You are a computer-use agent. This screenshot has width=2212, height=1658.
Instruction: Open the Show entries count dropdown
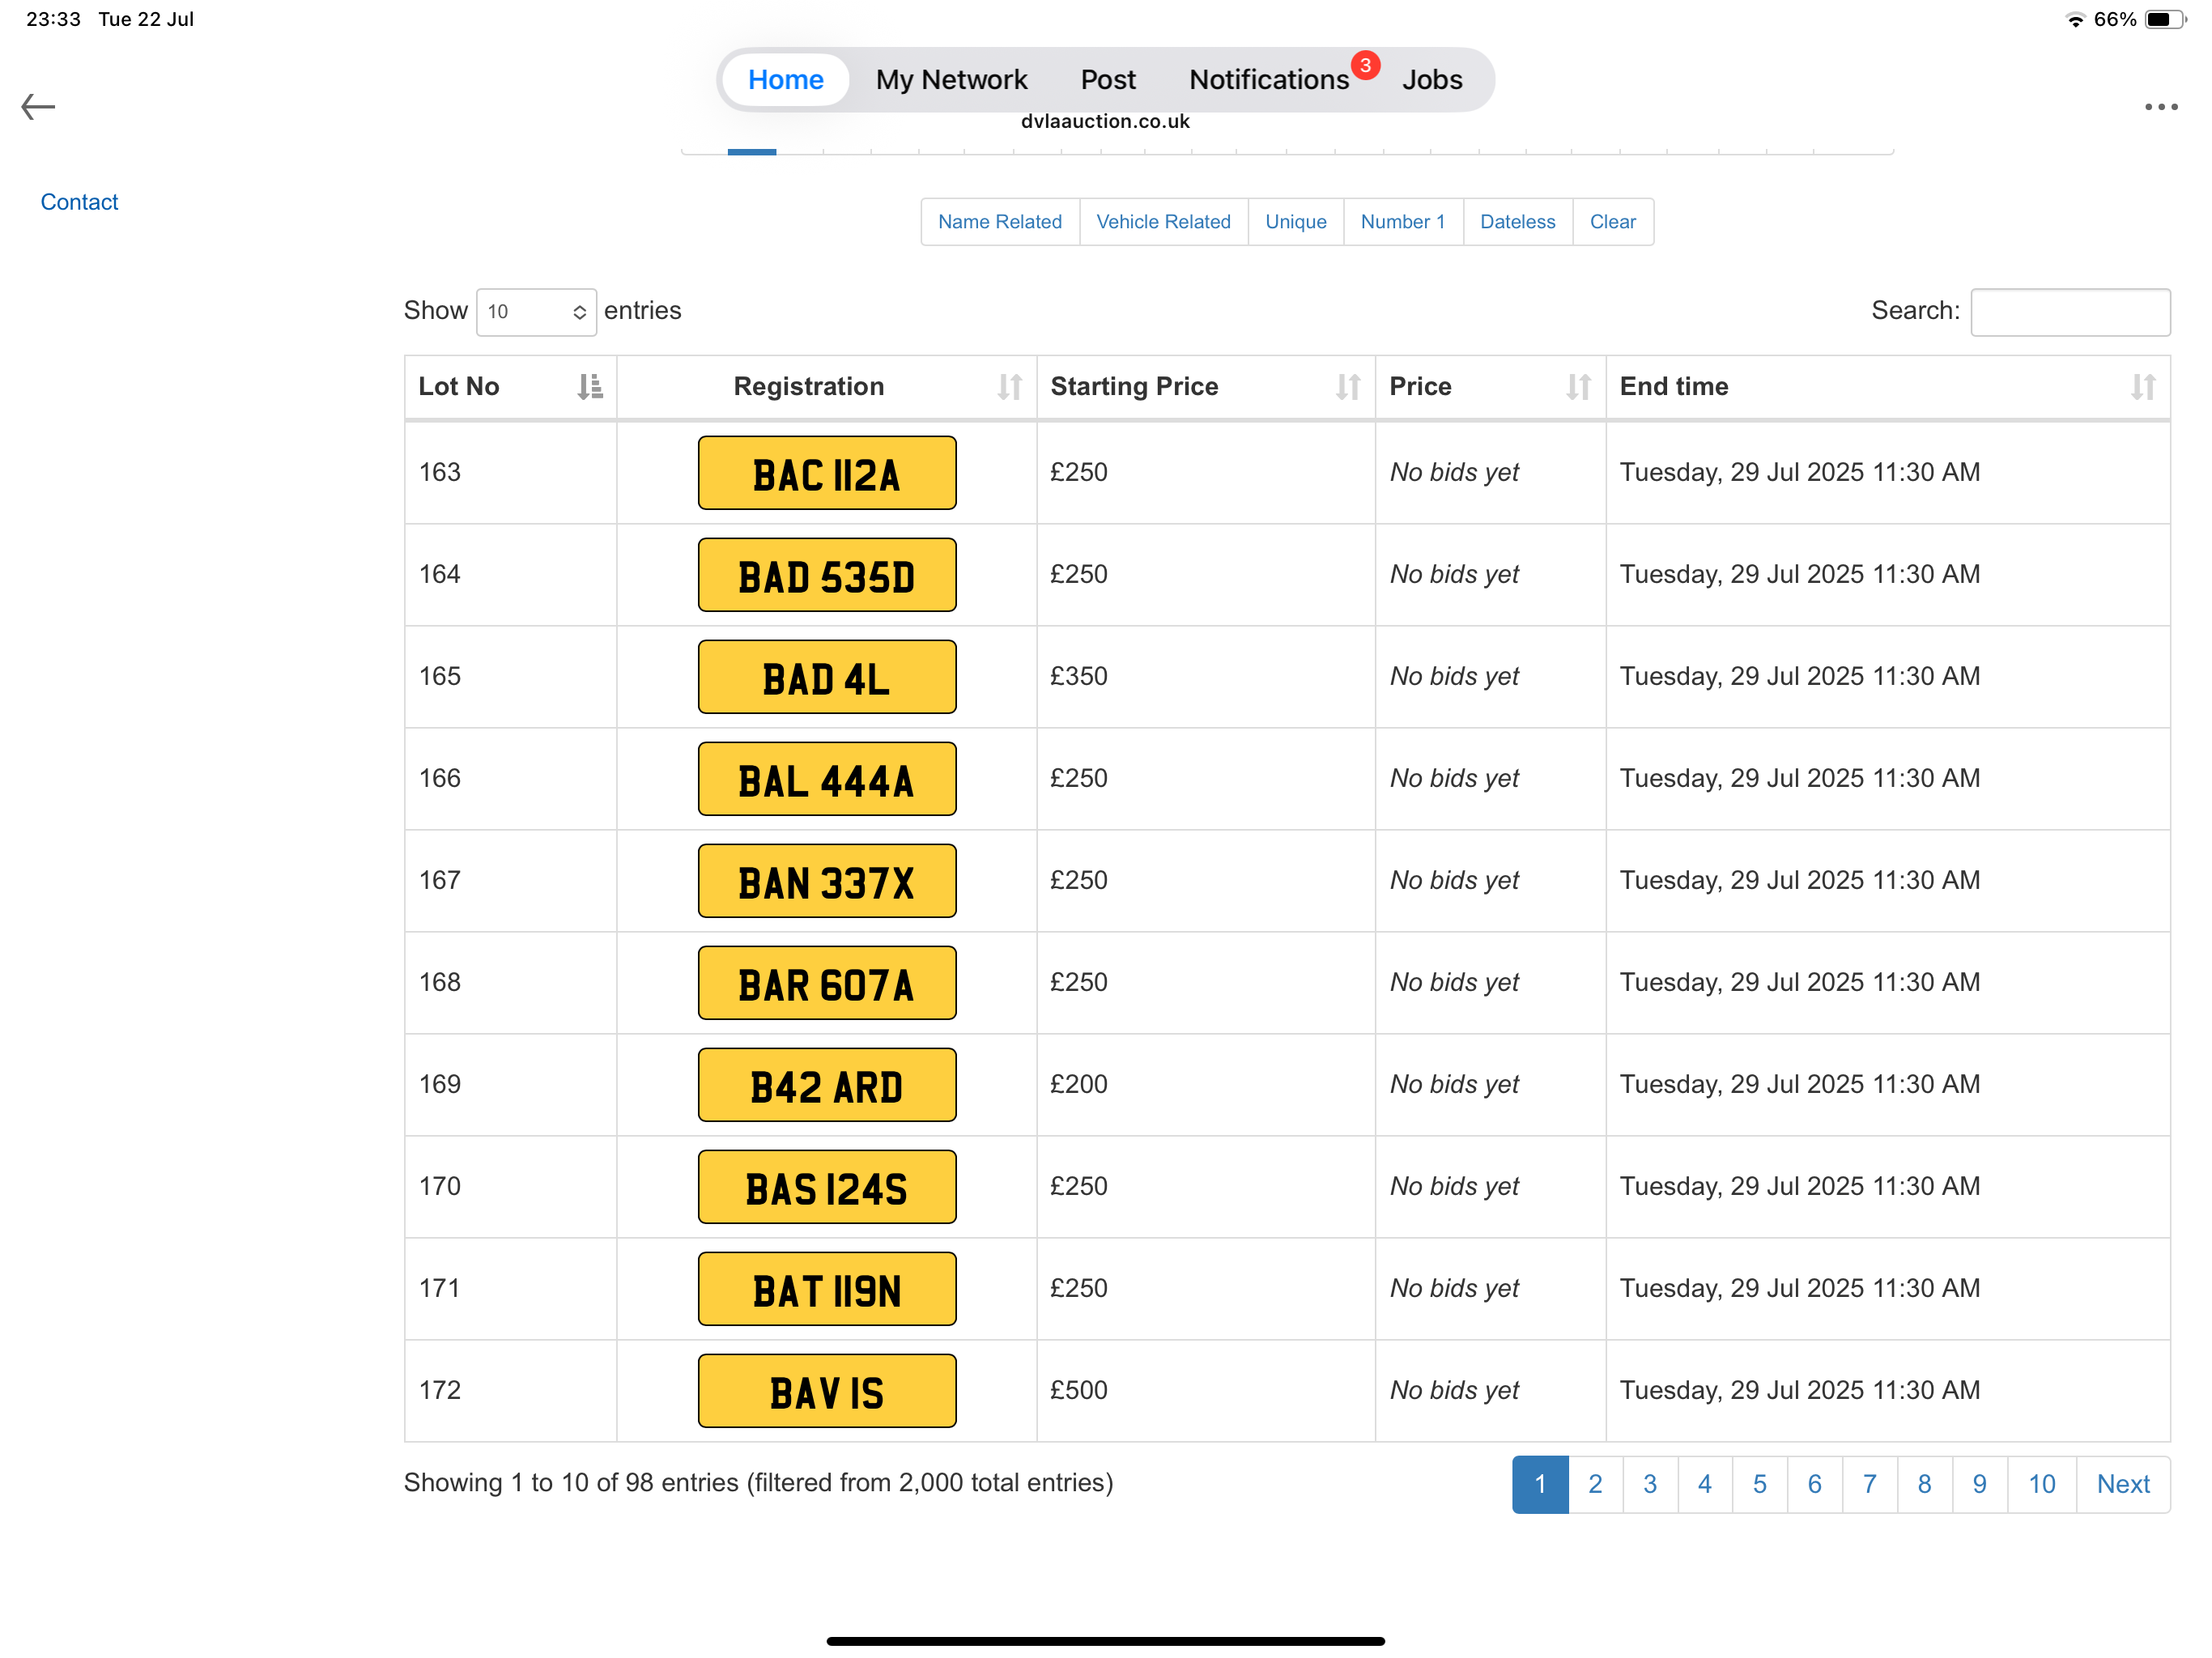(536, 312)
